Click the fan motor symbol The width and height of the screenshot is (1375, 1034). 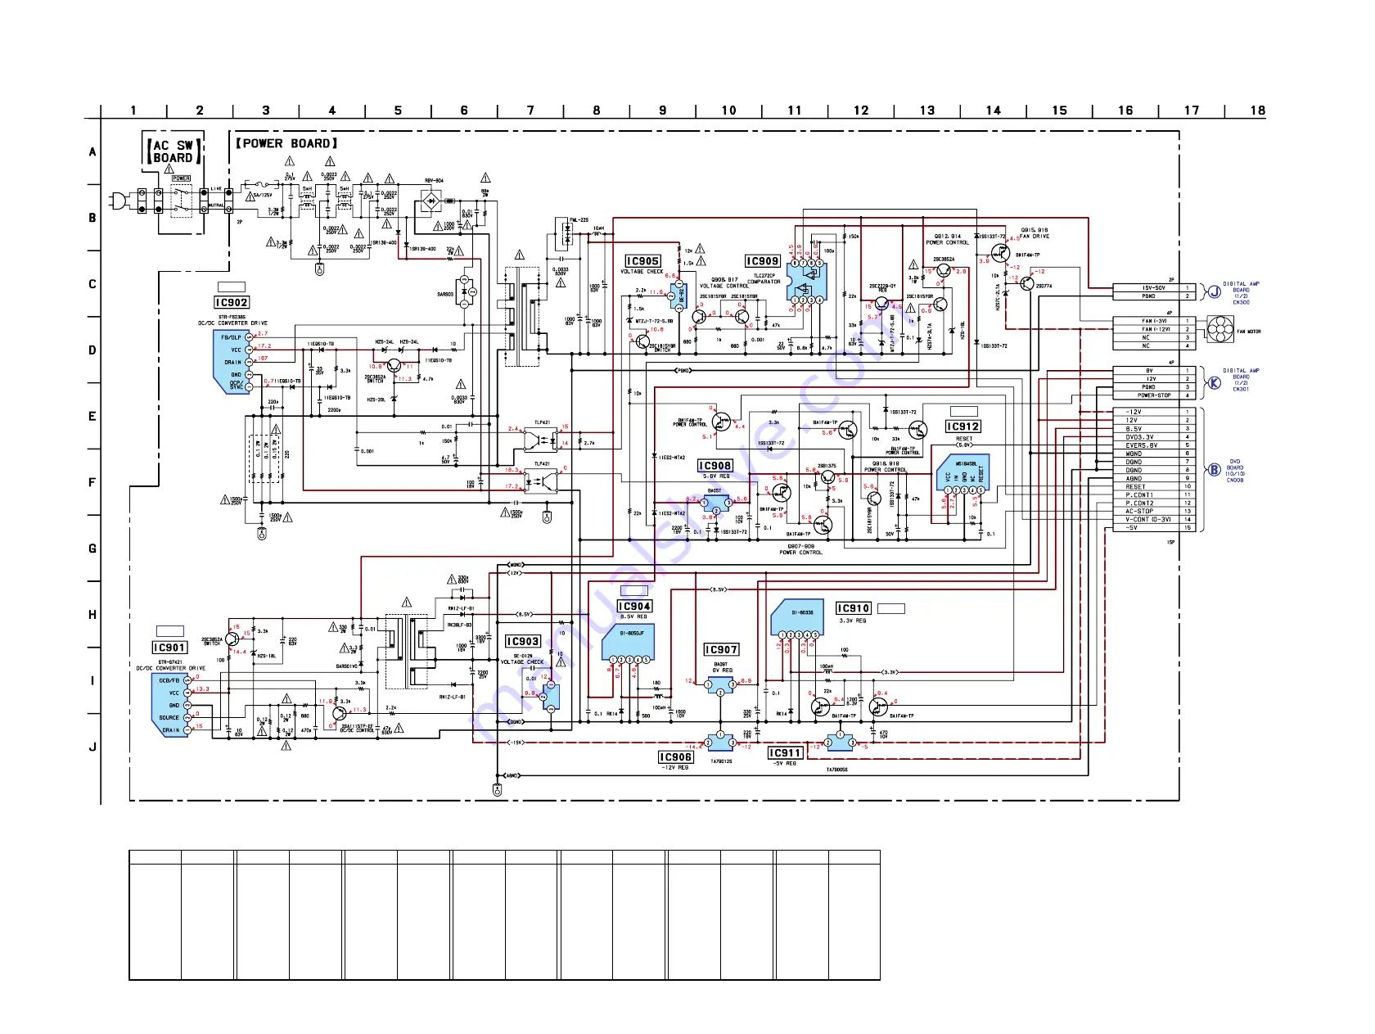click(1219, 329)
